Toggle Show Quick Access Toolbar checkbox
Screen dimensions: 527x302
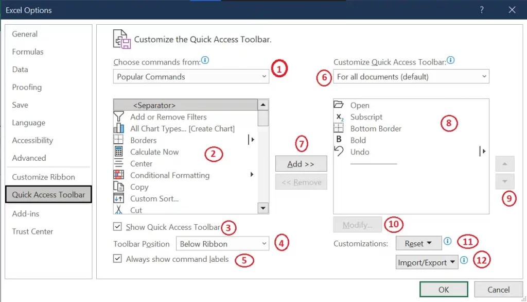coord(117,227)
